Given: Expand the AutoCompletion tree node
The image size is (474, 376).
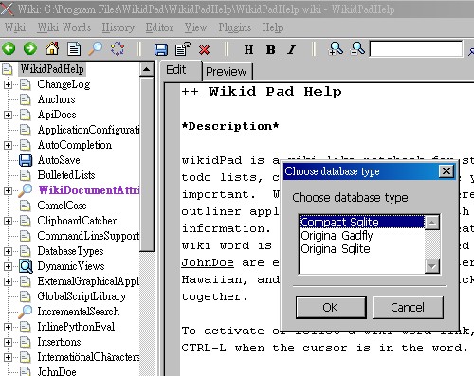Looking at the screenshot, I should tap(8, 145).
